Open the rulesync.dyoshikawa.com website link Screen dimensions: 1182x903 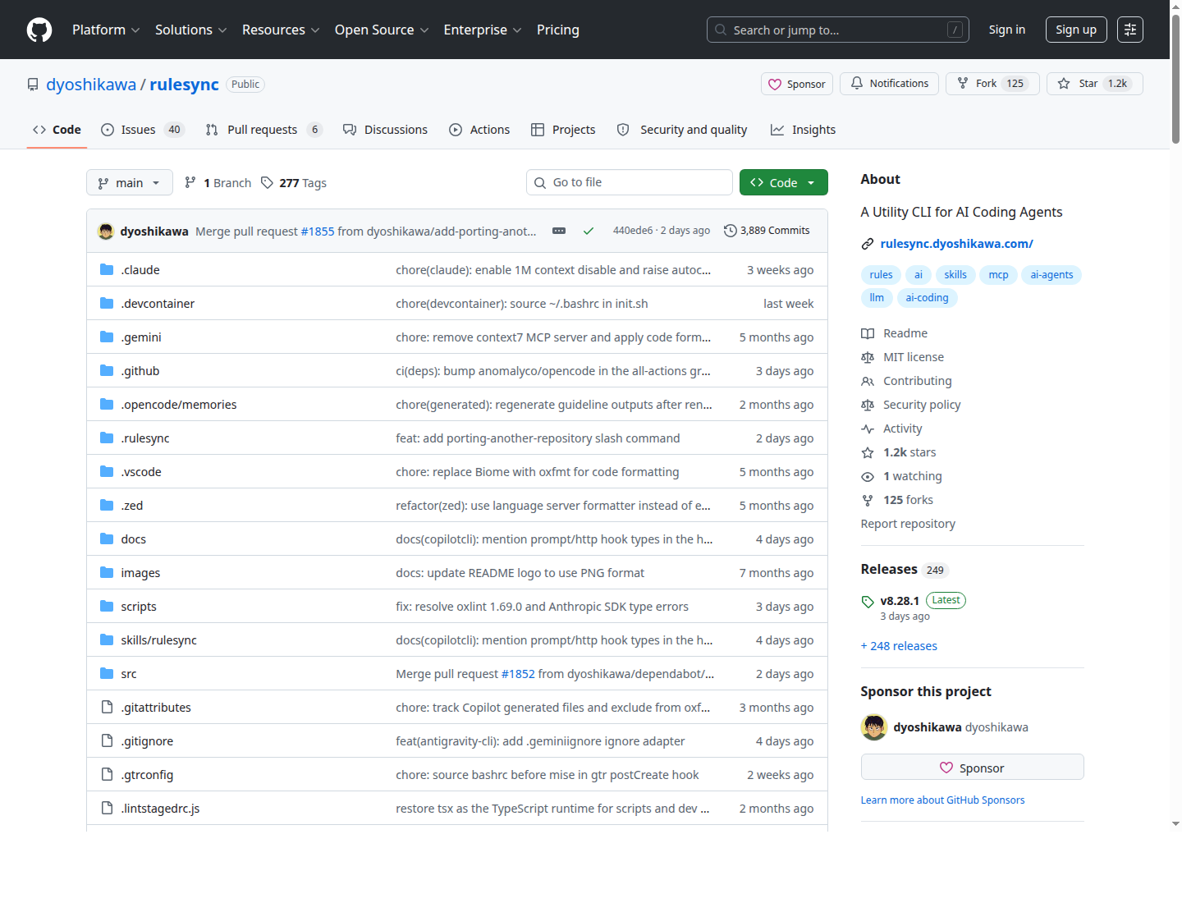(956, 244)
